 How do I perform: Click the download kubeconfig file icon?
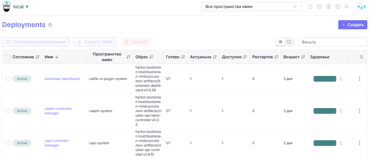pos(329,7)
